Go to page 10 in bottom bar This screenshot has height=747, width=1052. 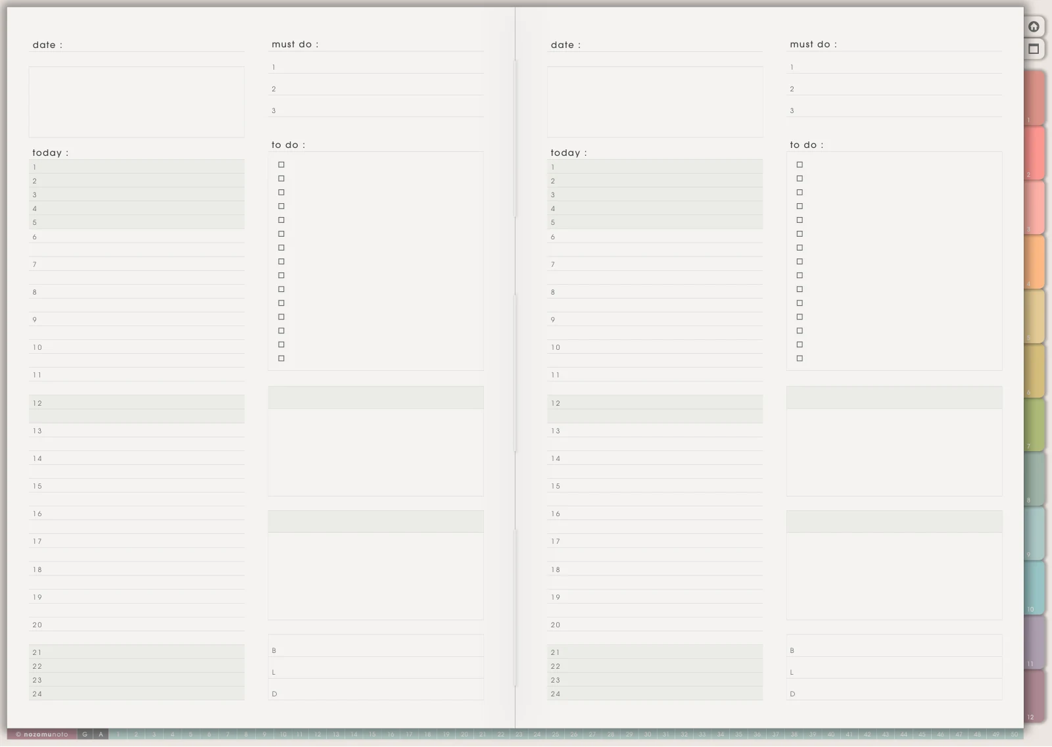point(283,735)
